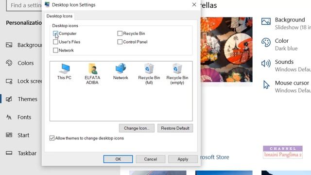Screen dimensions: 311x175
Task: Click the Apply button
Action: pos(183,159)
